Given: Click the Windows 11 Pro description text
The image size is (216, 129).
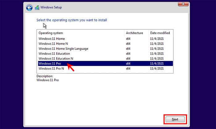Looking at the screenshot, I should pos(48,80).
